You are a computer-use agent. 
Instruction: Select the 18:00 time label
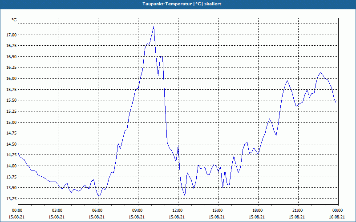click(257, 210)
